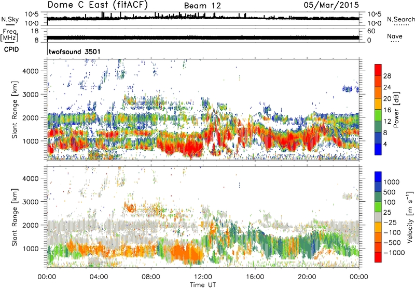Click the 'Nave' legend label
This screenshot has width=415, height=288.
395,36
